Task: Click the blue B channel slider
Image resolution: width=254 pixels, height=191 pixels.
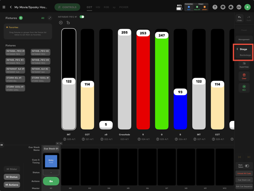Action: (x=180, y=109)
